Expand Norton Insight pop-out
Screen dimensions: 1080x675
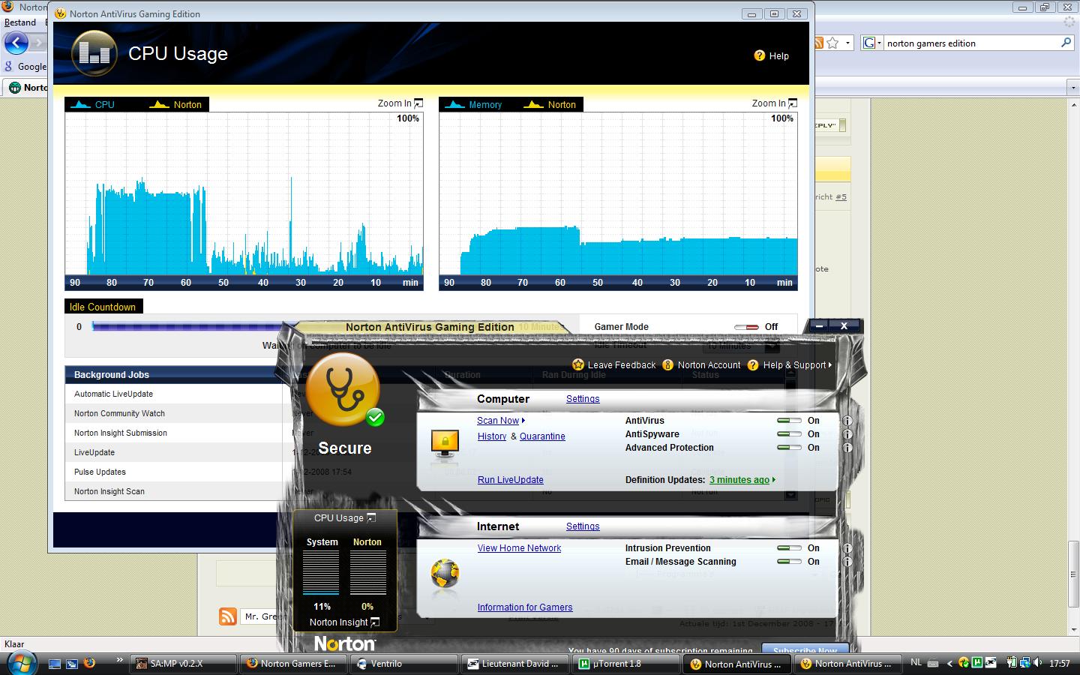[375, 622]
